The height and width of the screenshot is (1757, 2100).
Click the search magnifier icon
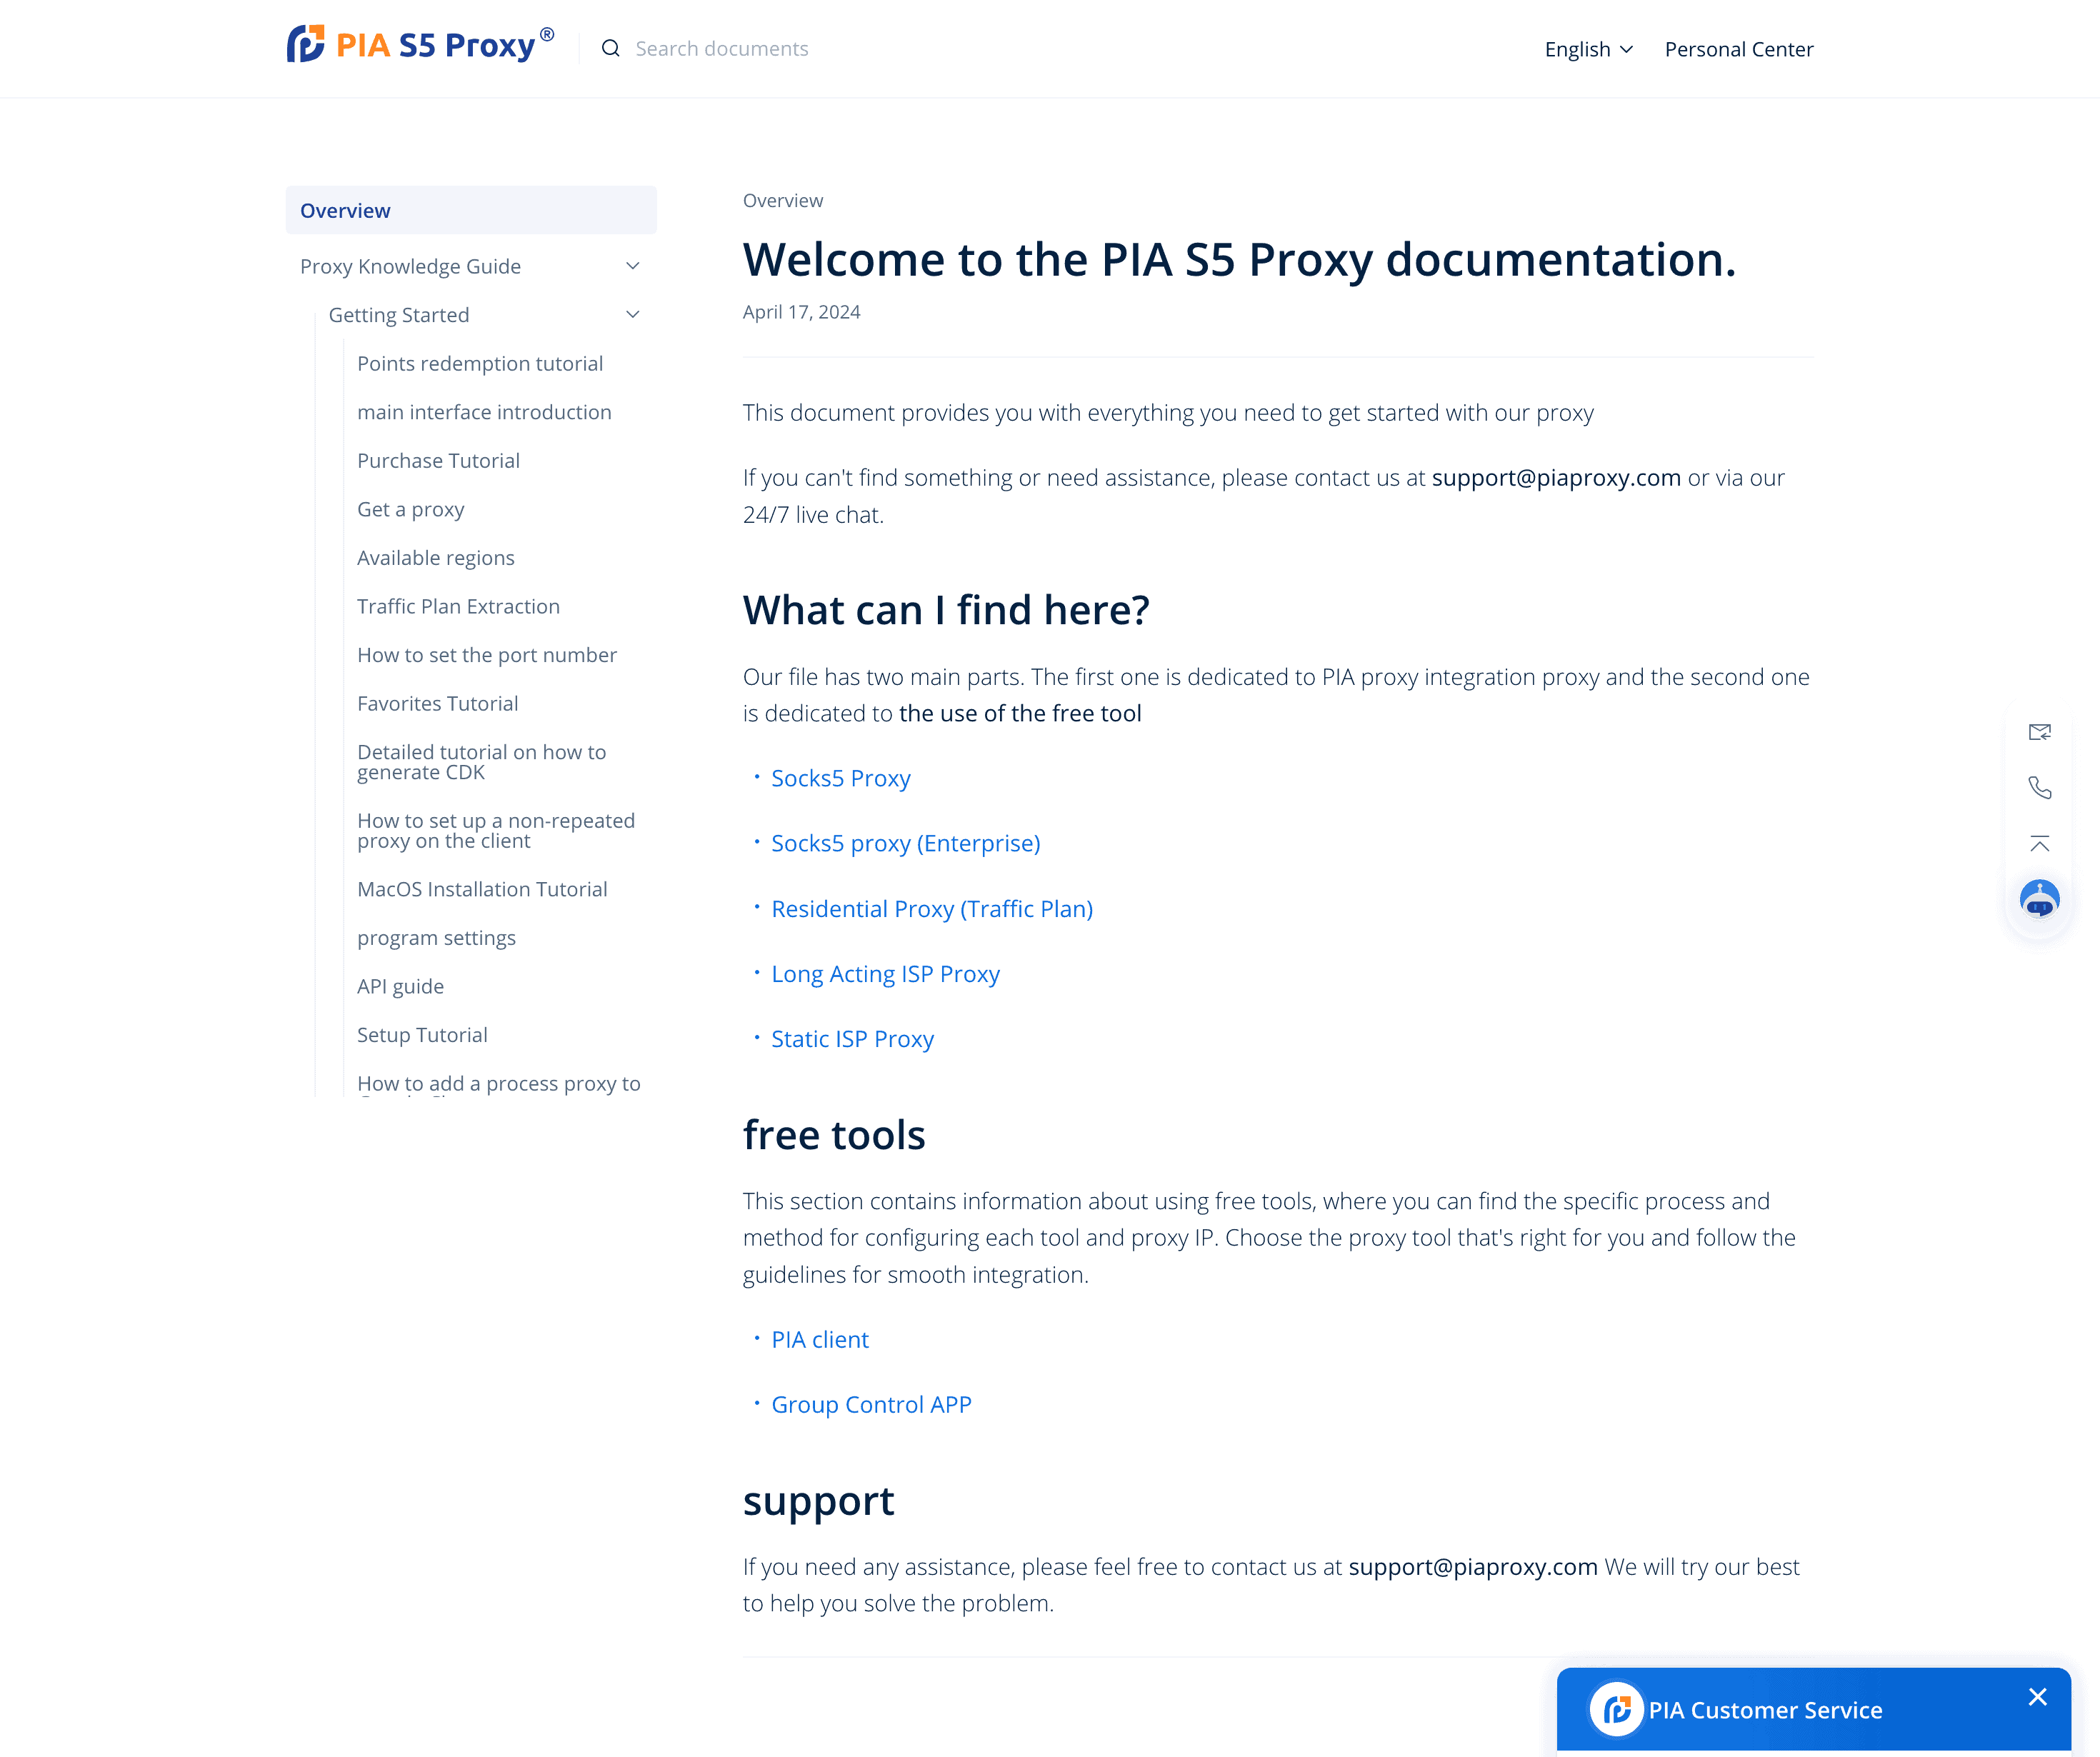(611, 47)
